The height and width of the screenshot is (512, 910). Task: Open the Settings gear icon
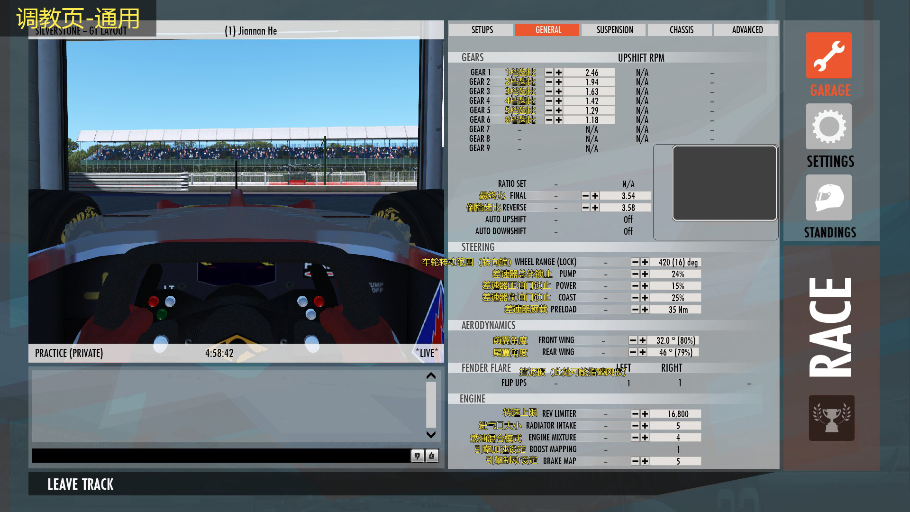click(x=828, y=127)
